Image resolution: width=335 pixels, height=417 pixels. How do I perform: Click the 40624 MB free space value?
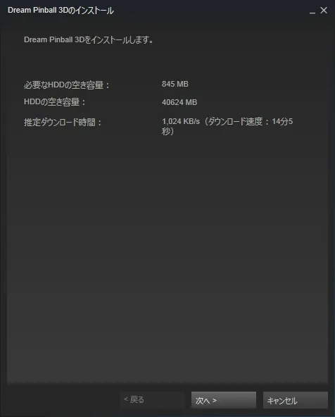tap(179, 102)
